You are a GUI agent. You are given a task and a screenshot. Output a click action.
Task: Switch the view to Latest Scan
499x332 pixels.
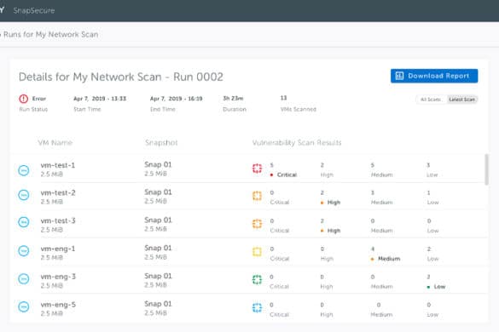pyautogui.click(x=461, y=100)
